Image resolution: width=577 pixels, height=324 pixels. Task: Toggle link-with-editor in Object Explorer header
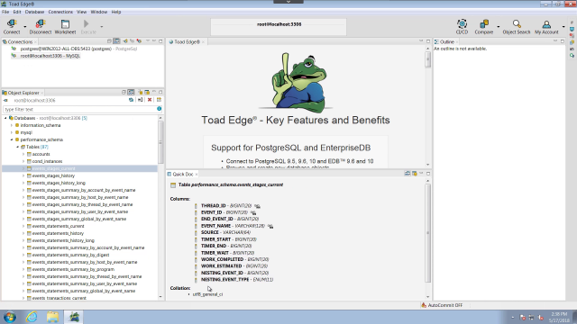coord(131,92)
